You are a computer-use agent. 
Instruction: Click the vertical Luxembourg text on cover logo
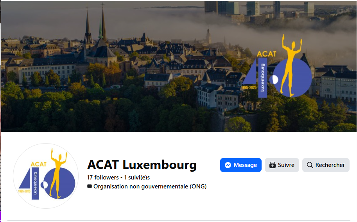point(262,78)
